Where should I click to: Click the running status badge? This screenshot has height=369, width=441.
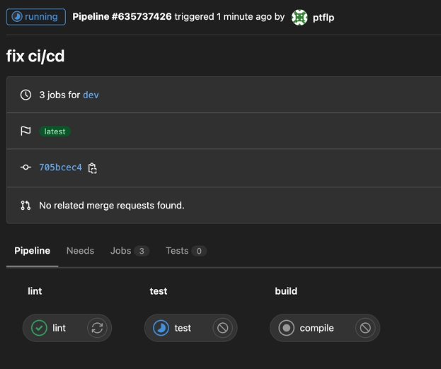[35, 17]
